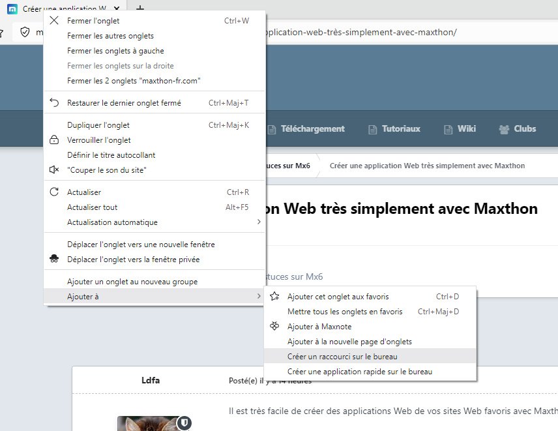Click the undo arrow icon for Restaurer

tap(54, 102)
